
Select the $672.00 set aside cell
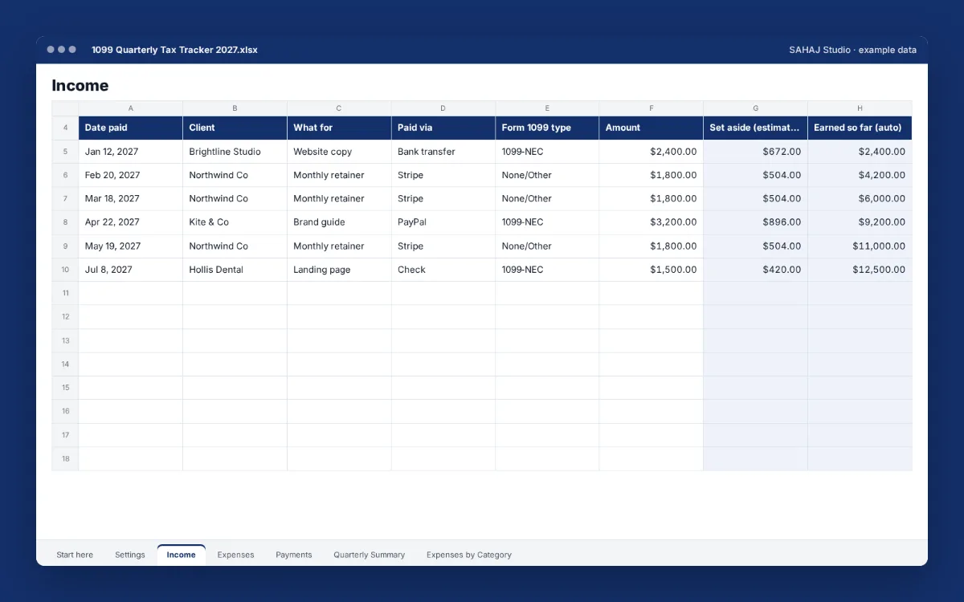(756, 152)
